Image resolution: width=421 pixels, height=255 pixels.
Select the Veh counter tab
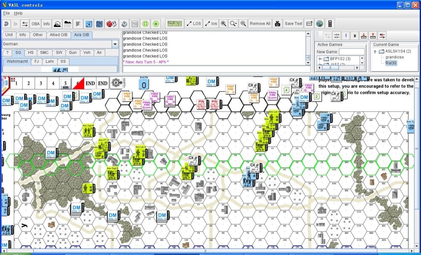coord(87,53)
